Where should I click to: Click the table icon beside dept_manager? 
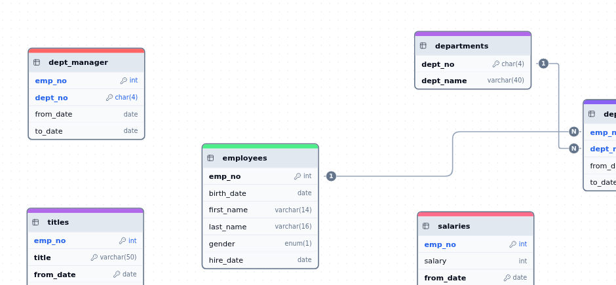coord(37,62)
